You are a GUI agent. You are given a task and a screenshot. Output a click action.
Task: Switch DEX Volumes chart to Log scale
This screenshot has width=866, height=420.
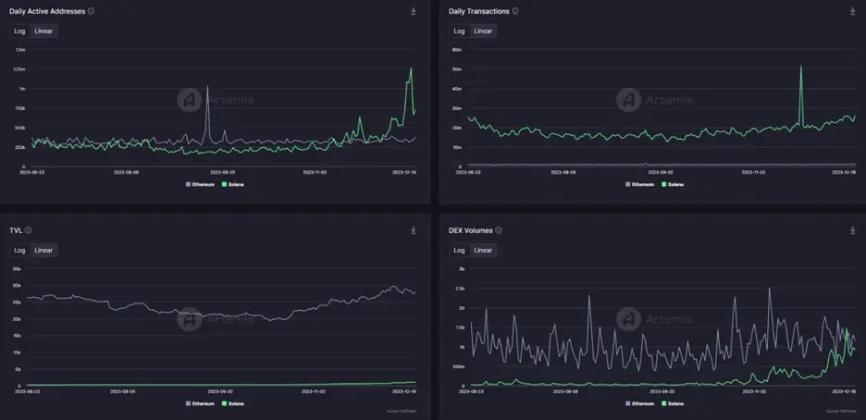coord(459,250)
